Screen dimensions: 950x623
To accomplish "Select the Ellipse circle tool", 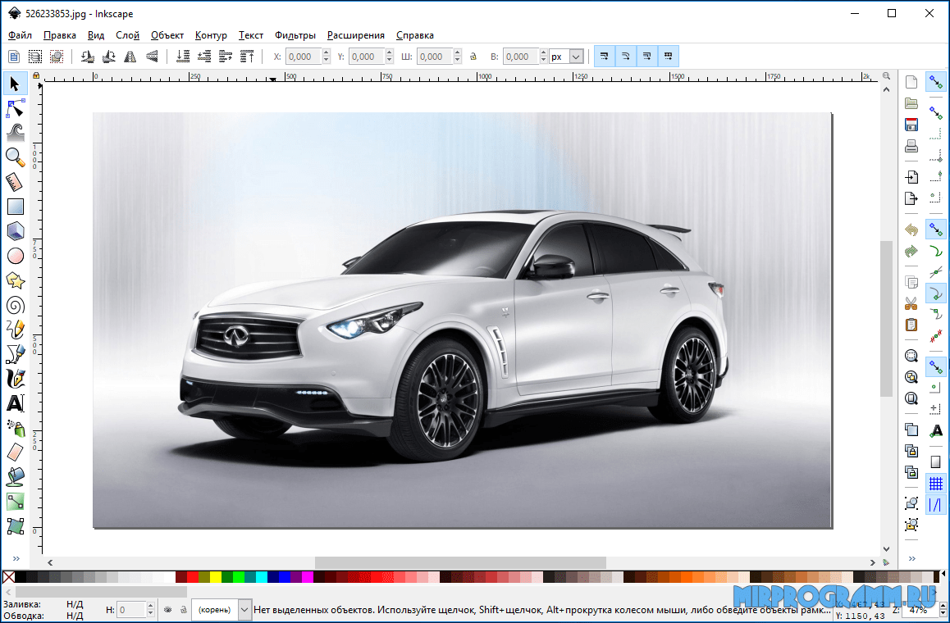I will pyautogui.click(x=15, y=256).
